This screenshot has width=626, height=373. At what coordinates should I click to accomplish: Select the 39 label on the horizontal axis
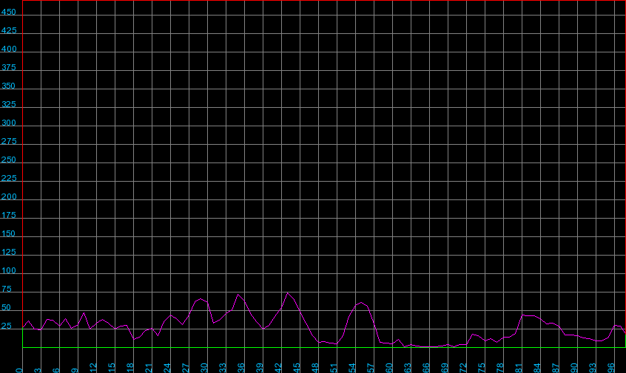pyautogui.click(x=260, y=368)
